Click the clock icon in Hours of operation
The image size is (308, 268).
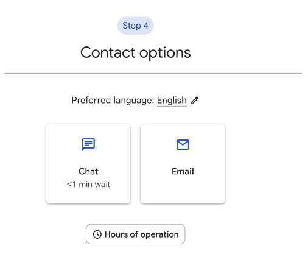[x=97, y=234]
